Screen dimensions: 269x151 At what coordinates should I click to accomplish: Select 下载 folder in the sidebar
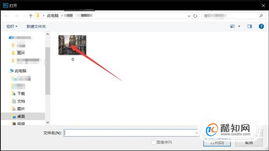coord(21,93)
